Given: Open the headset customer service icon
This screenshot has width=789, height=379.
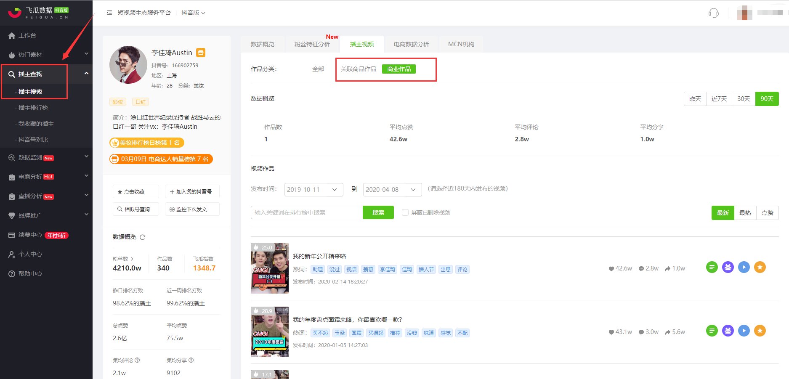Looking at the screenshot, I should pyautogui.click(x=713, y=13).
